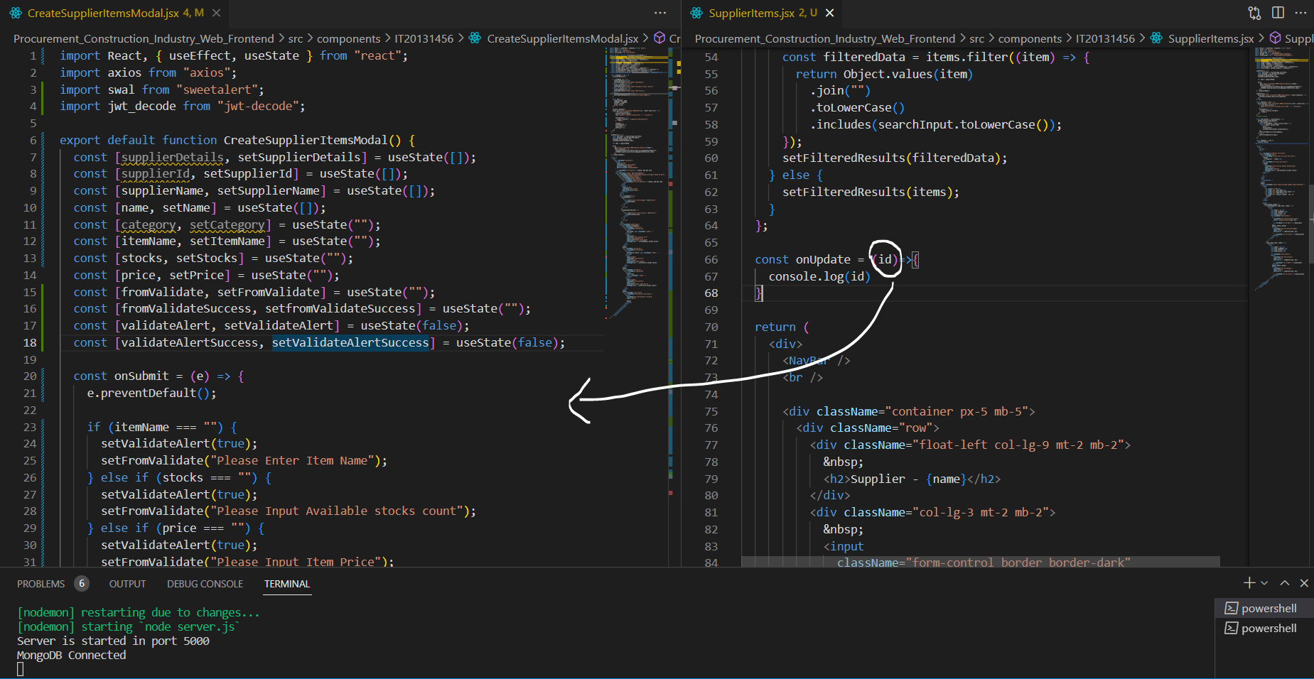Close the terminal panel

click(1304, 582)
